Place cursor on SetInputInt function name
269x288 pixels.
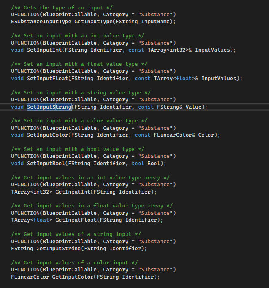point(44,50)
